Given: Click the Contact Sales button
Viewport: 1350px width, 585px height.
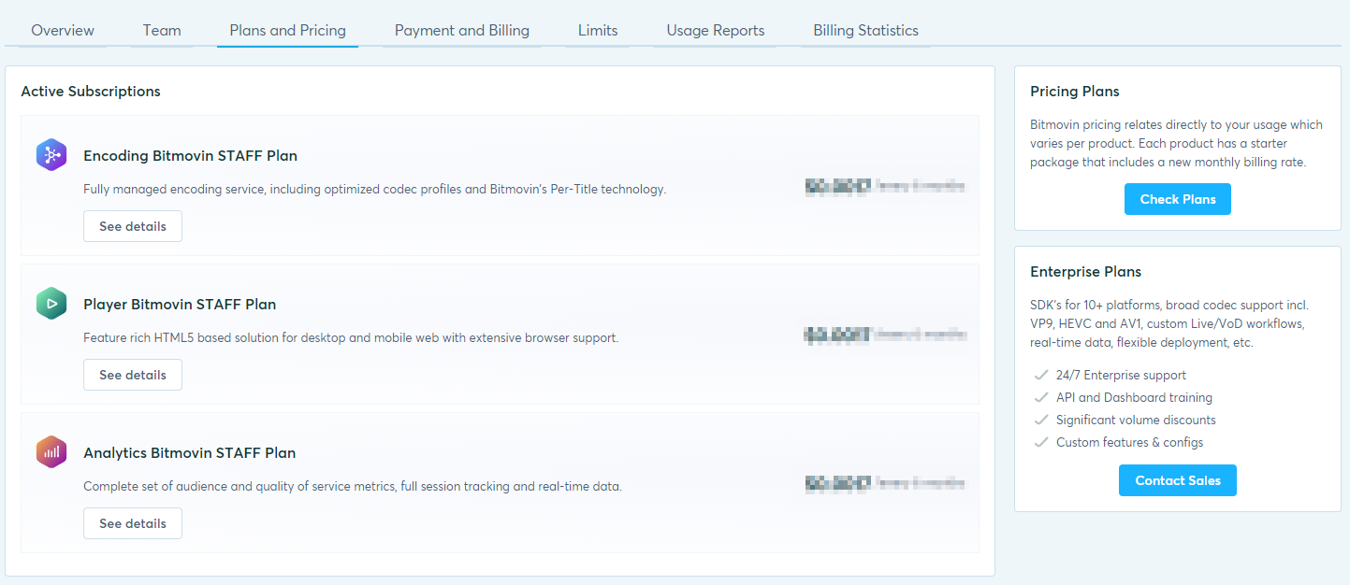Looking at the screenshot, I should [x=1178, y=480].
